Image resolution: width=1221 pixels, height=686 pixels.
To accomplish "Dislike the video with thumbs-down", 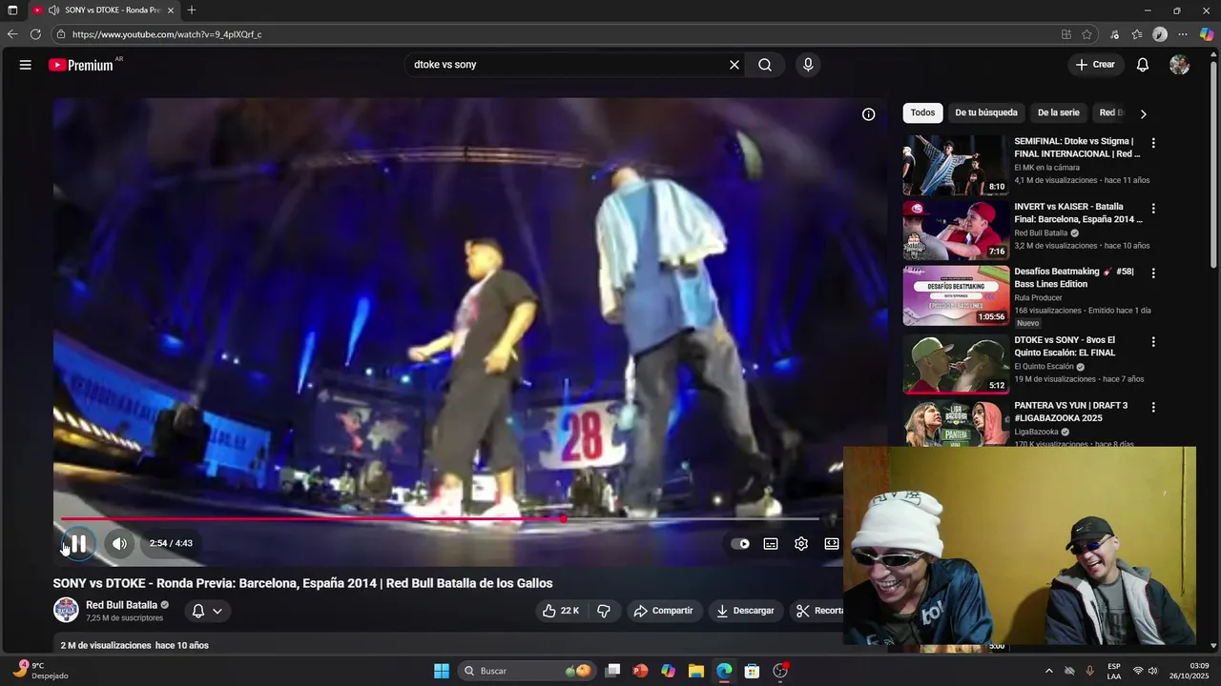I will [x=604, y=611].
